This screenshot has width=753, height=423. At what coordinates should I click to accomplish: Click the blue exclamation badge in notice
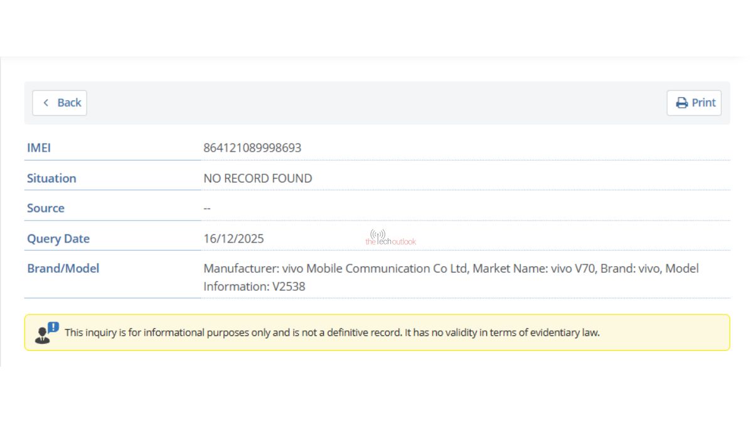click(53, 327)
